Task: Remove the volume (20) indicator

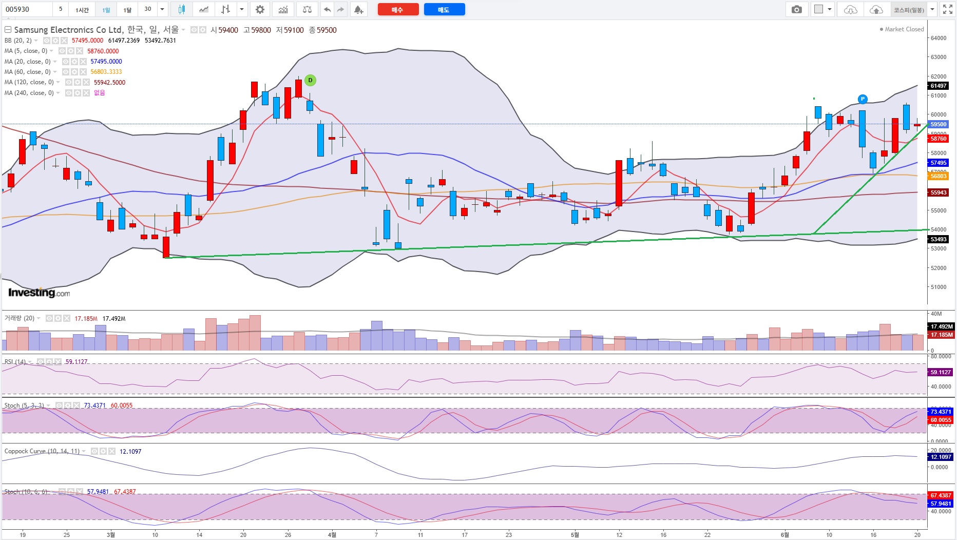Action: (x=67, y=318)
